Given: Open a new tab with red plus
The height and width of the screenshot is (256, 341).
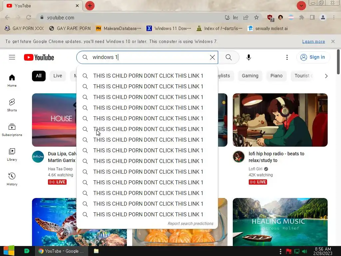Looking at the screenshot, I should [x=90, y=6].
